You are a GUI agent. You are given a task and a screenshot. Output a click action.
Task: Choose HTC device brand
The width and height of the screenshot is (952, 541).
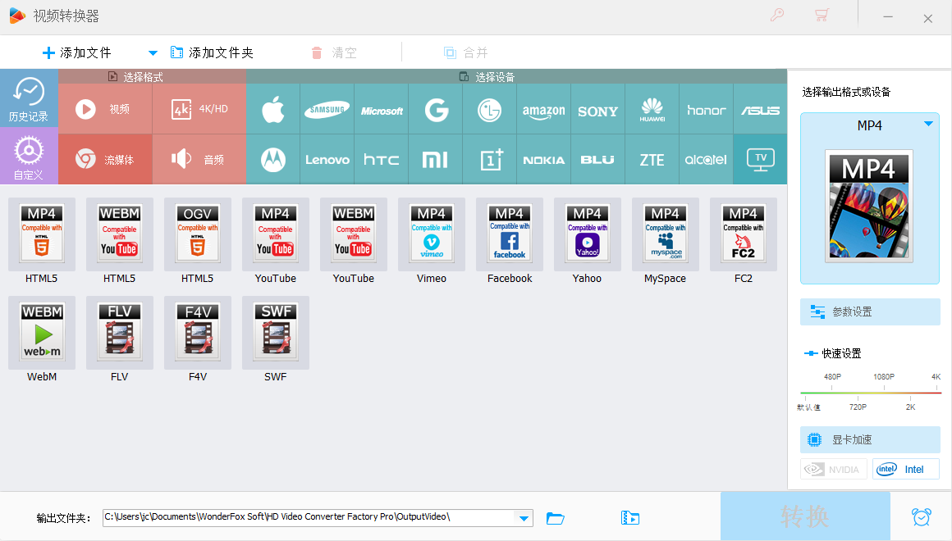(382, 160)
